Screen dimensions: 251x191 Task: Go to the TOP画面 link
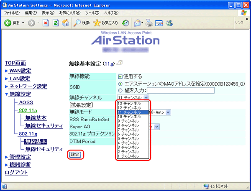coord(15,63)
